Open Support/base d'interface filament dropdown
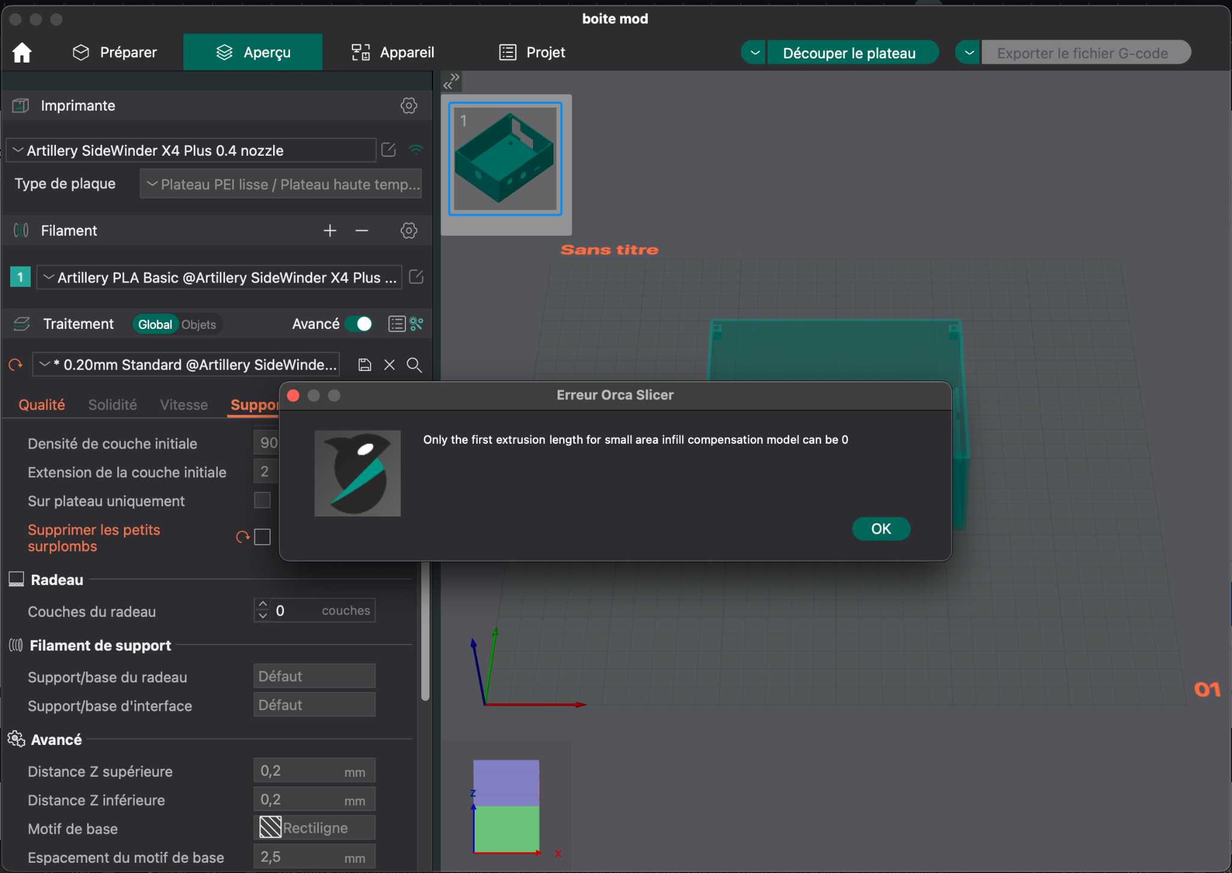 tap(315, 705)
